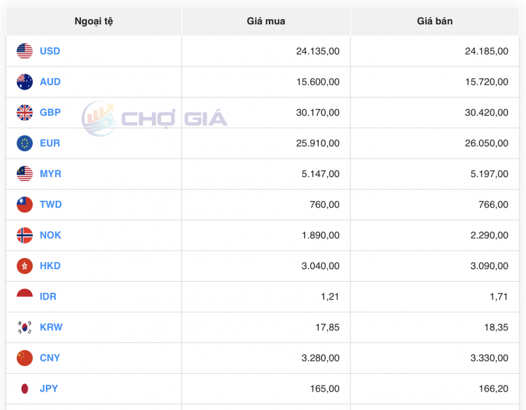Click the Giá bán column header

pos(435,20)
